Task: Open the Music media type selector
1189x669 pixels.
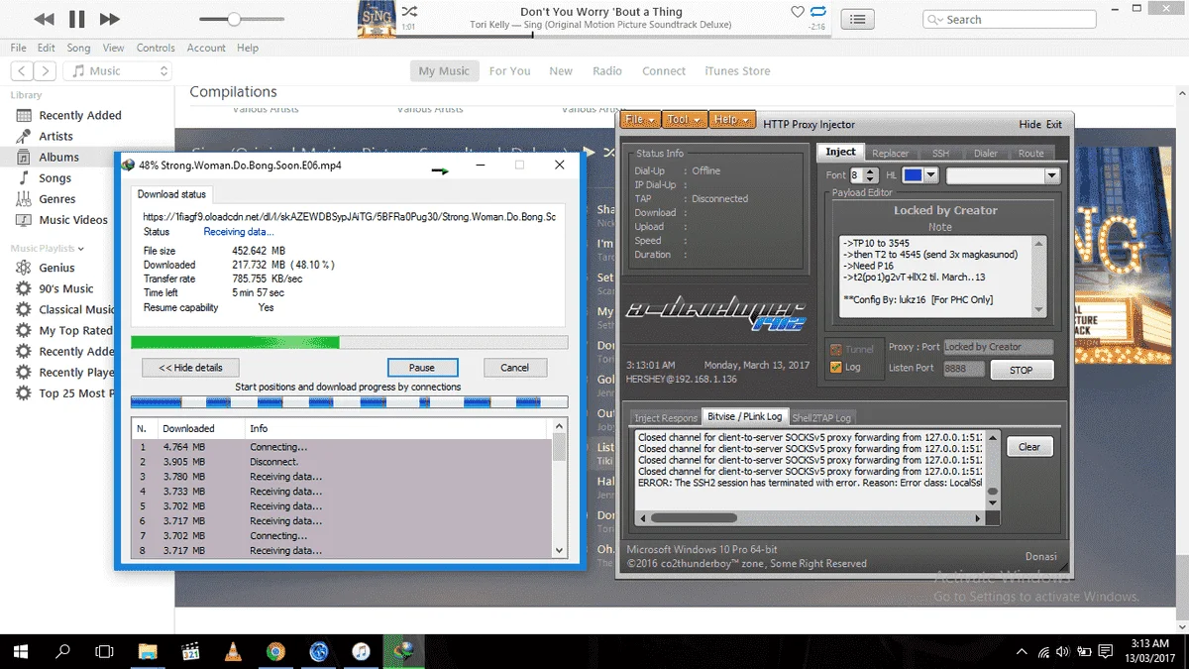Action: 118,71
